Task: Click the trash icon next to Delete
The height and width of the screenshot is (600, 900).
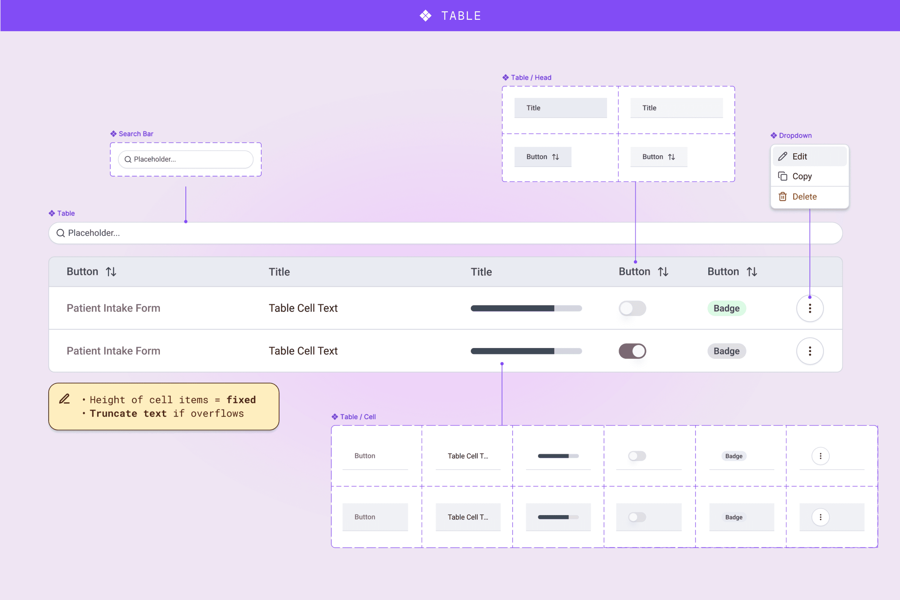Action: tap(782, 196)
